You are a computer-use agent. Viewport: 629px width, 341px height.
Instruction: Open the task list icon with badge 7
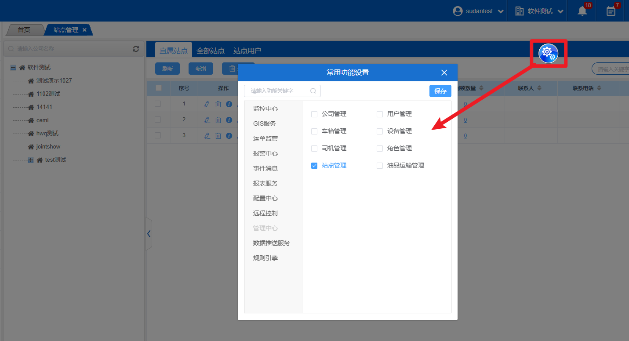tap(611, 11)
